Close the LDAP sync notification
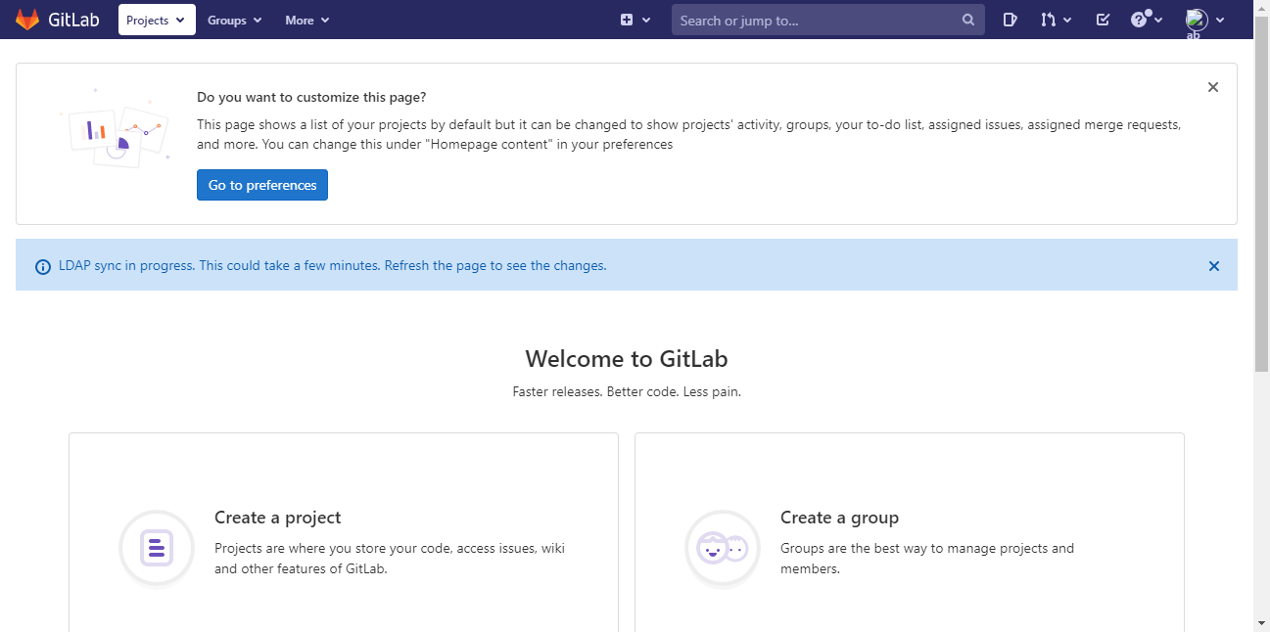 1213,265
